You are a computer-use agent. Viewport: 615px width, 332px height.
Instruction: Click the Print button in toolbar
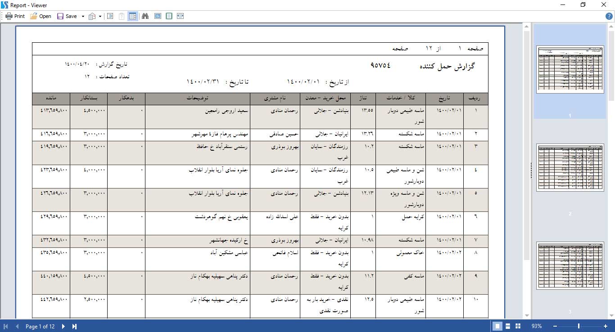(x=15, y=16)
